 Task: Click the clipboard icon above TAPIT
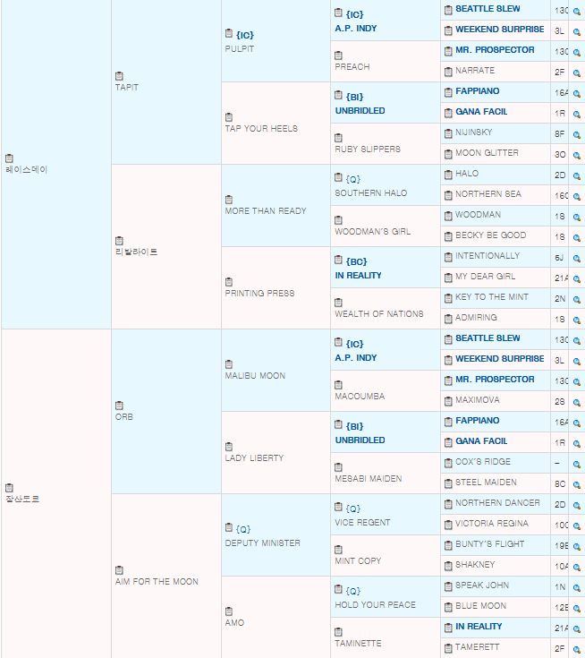click(x=120, y=76)
